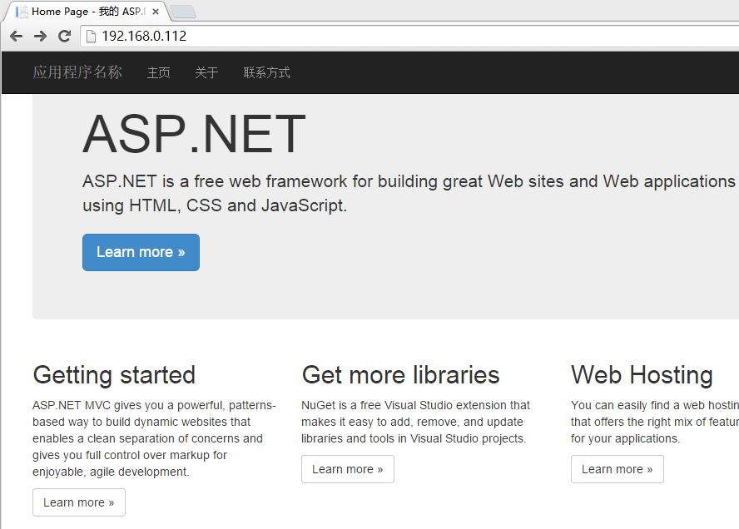Open a new tab with the new-tab button
Image resolution: width=739 pixels, height=529 pixels.
coord(183,12)
